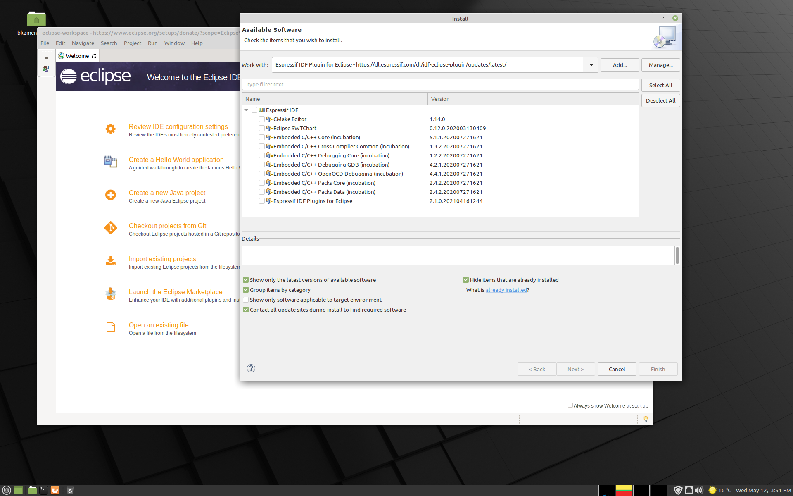Expand the Espressif IDF category tree
Screen dimensions: 793x496
(x=247, y=110)
